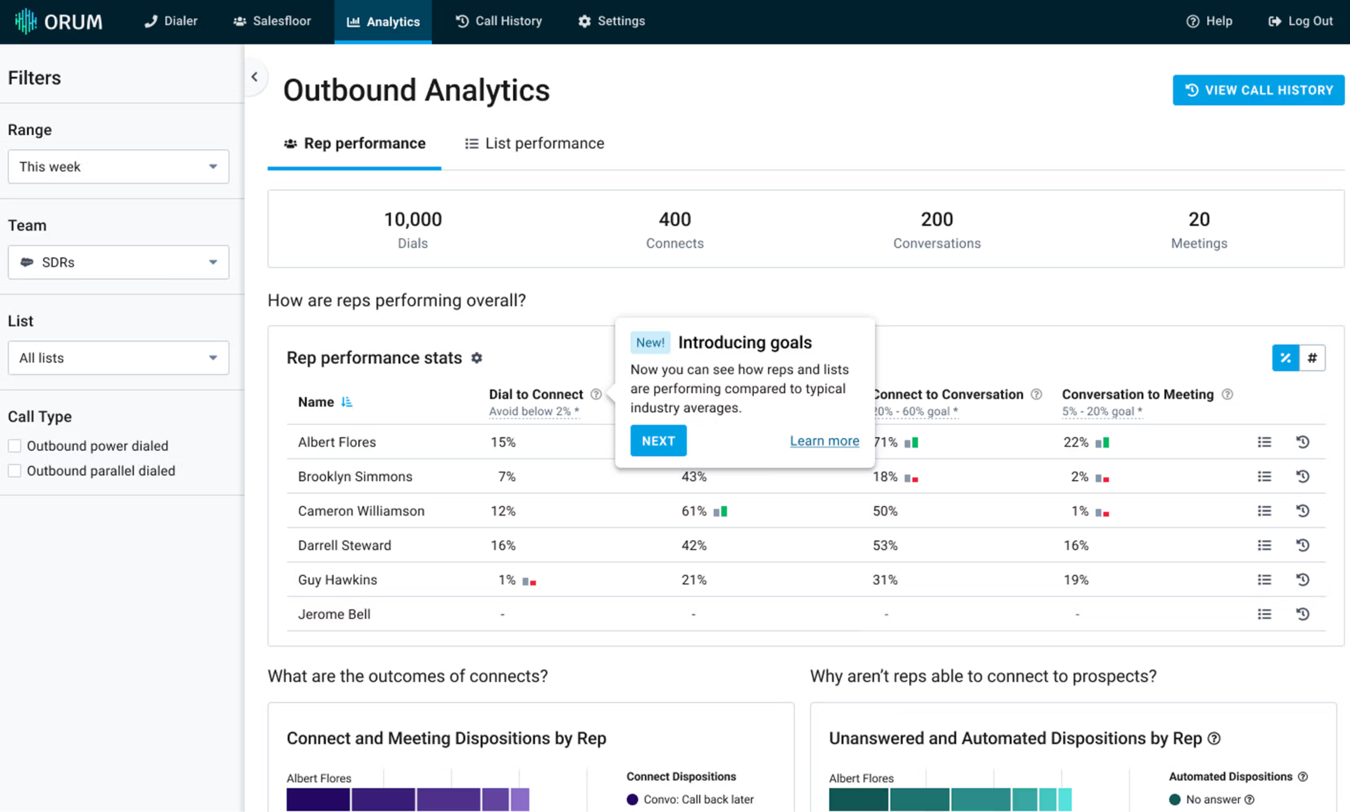Open the Range dropdown showing This week
This screenshot has width=1350, height=812.
point(118,167)
